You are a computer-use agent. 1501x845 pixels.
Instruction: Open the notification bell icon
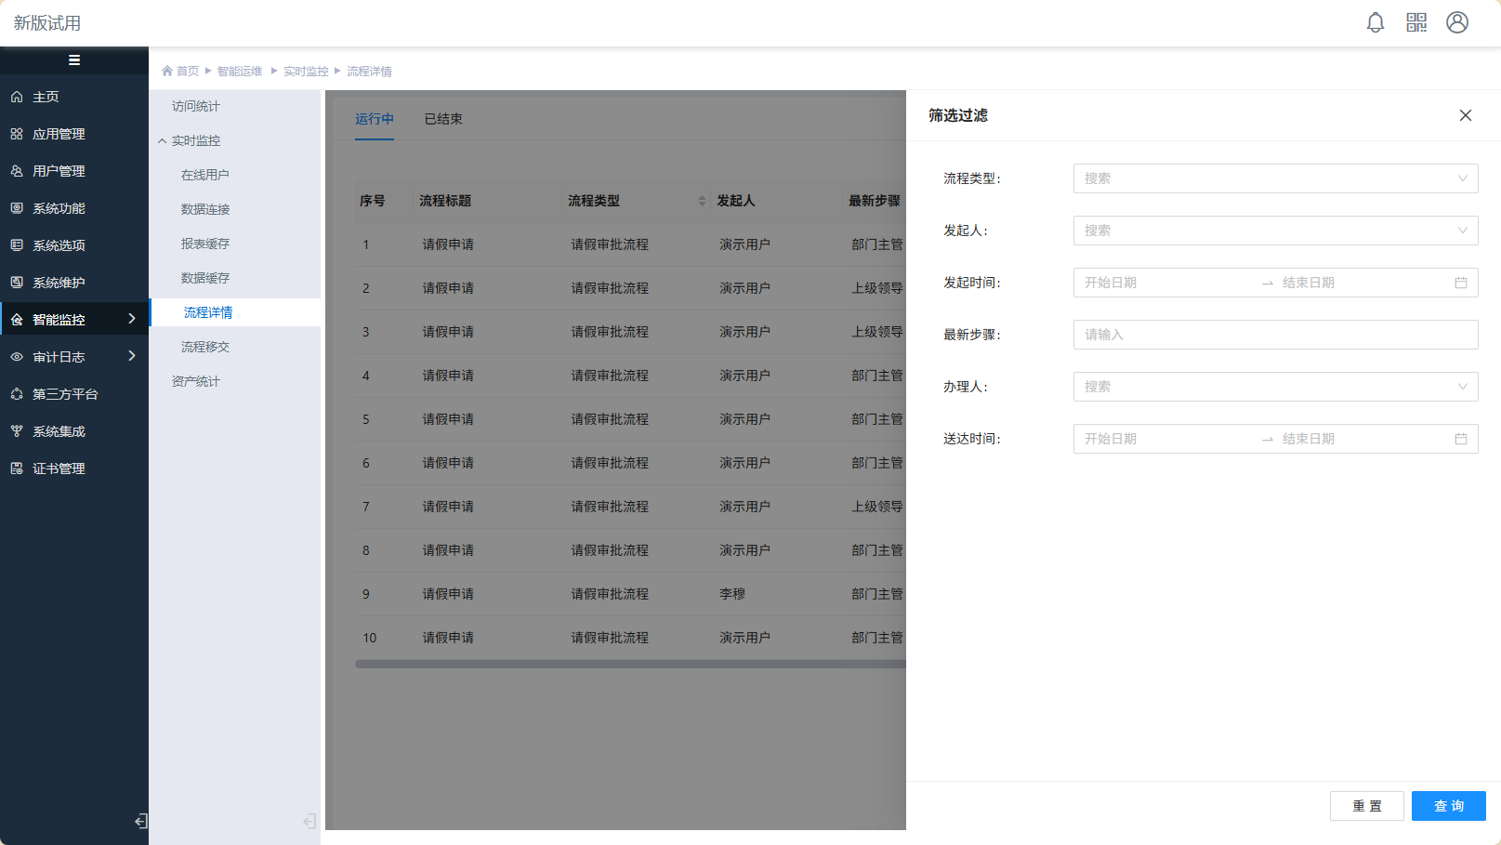[1375, 23]
